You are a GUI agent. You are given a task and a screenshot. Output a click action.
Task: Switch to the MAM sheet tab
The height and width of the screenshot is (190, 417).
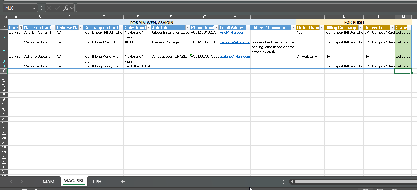[49, 181]
